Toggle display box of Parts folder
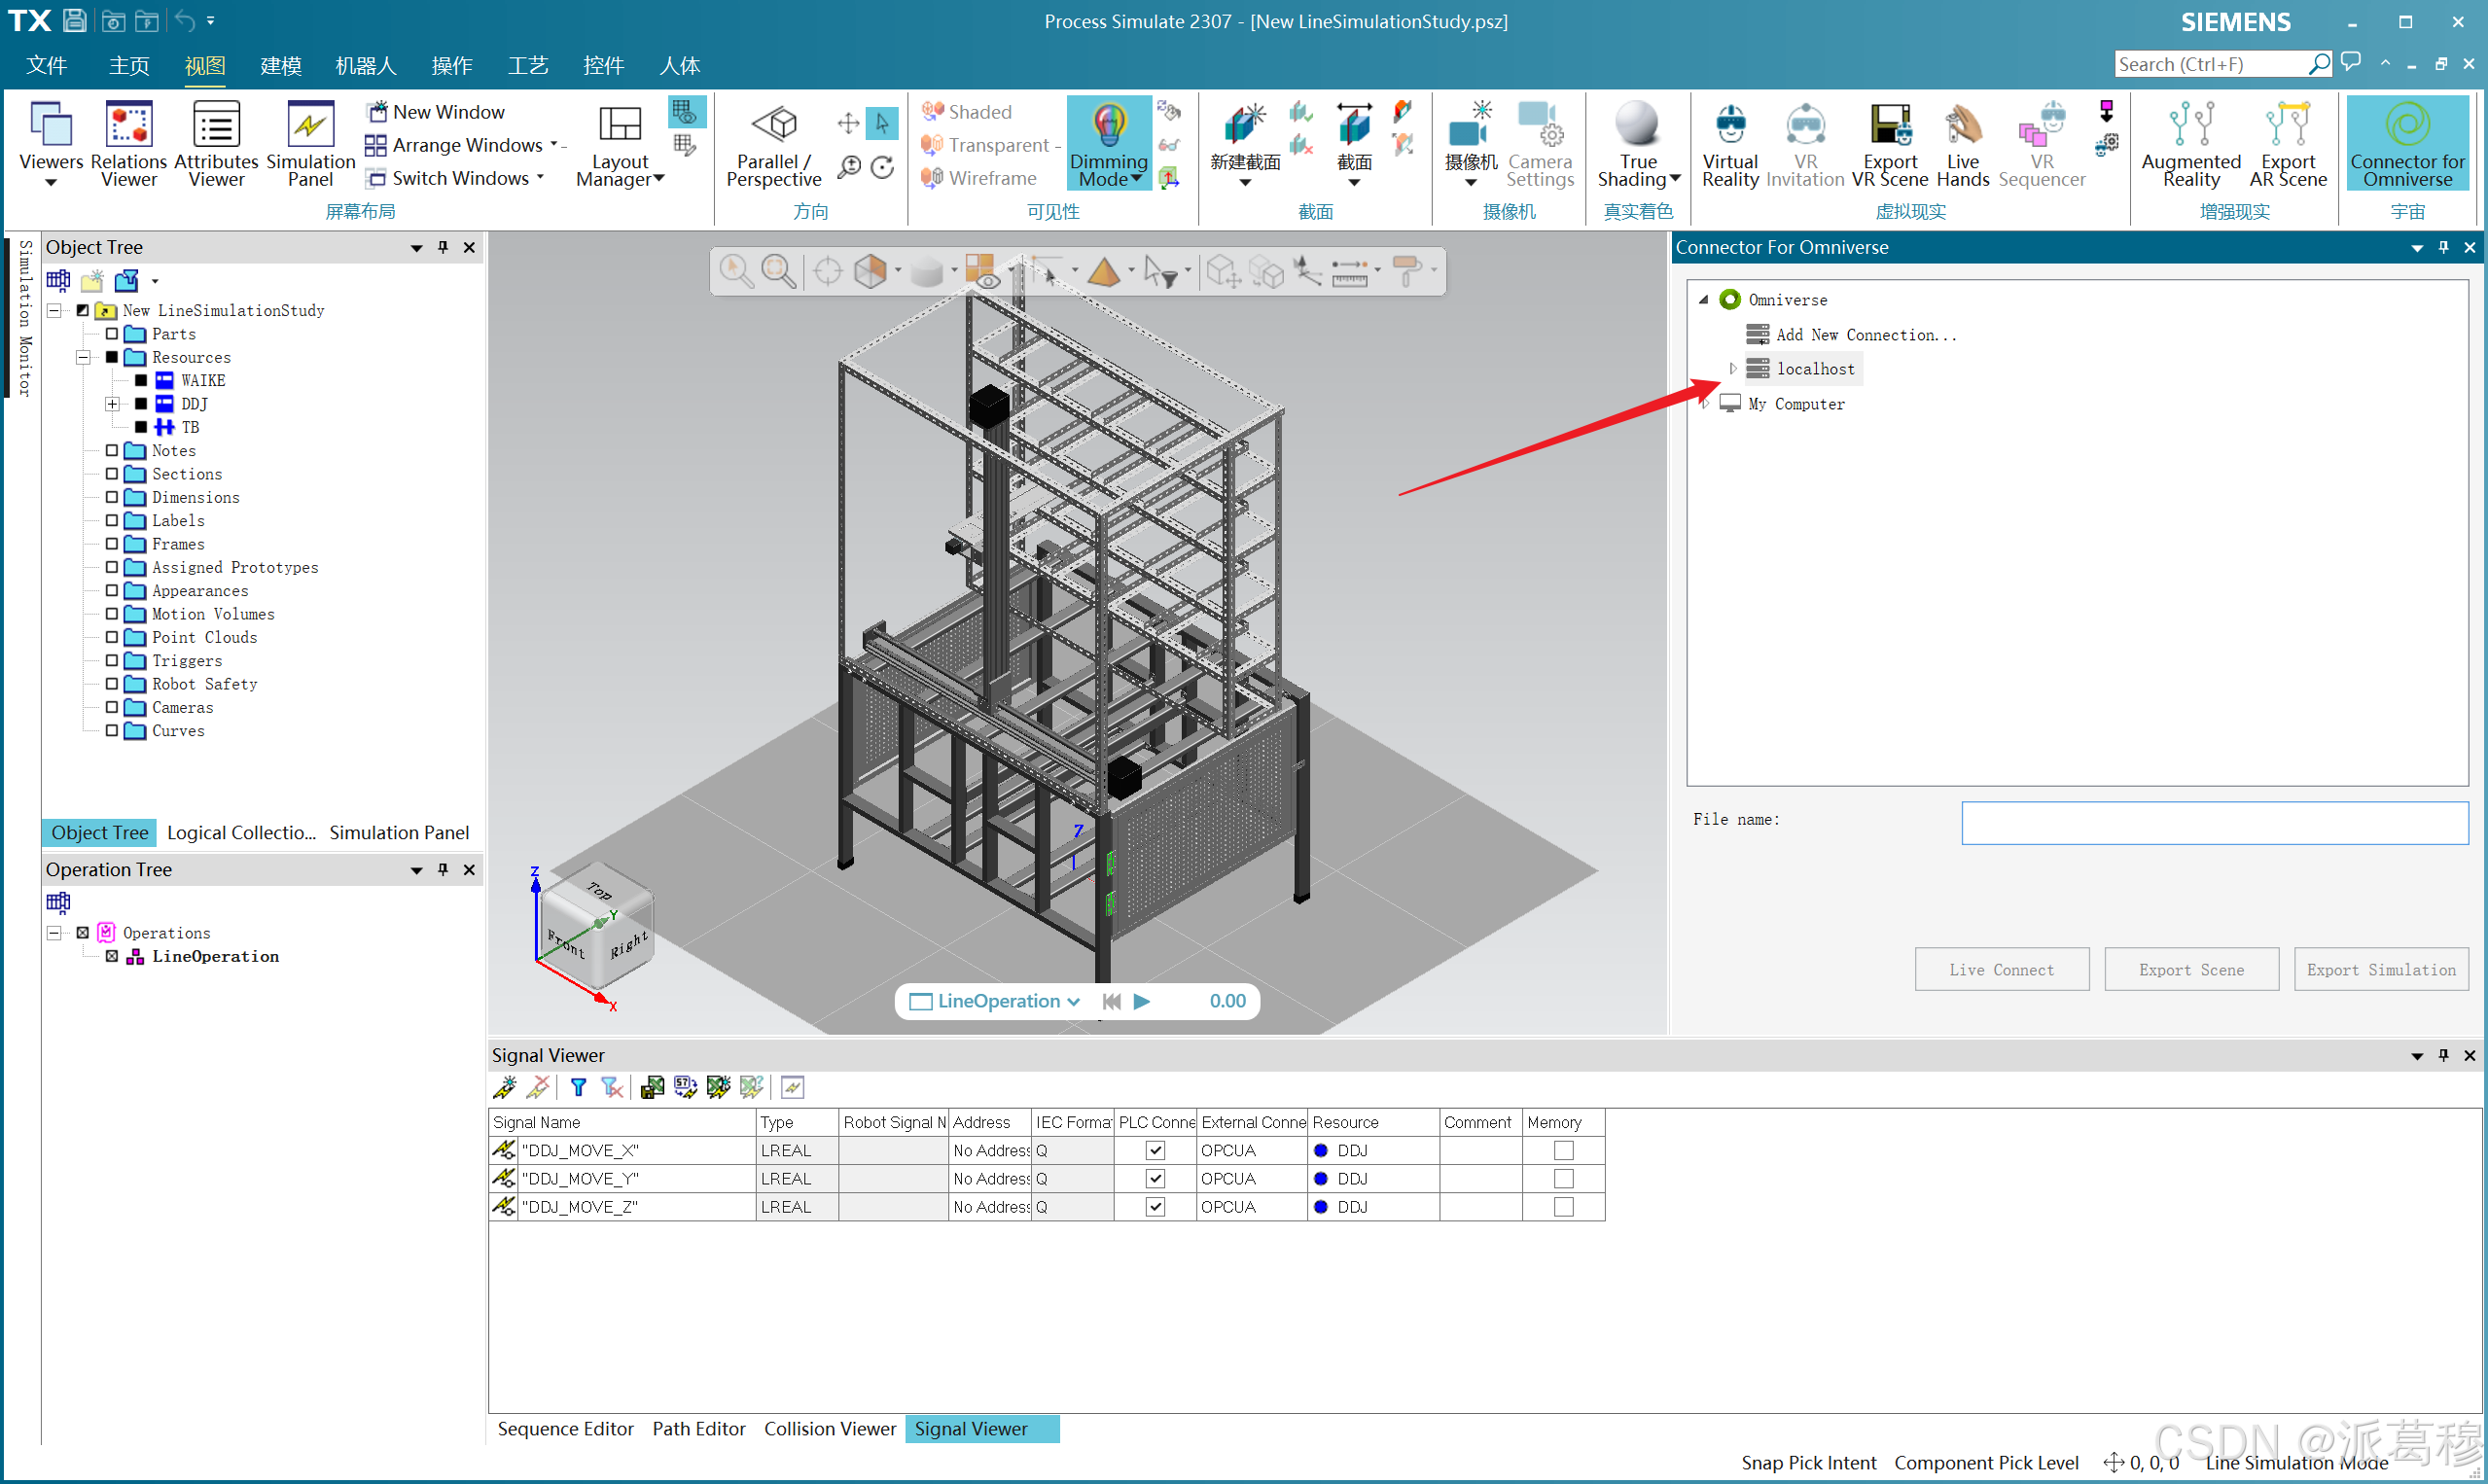 (x=112, y=334)
